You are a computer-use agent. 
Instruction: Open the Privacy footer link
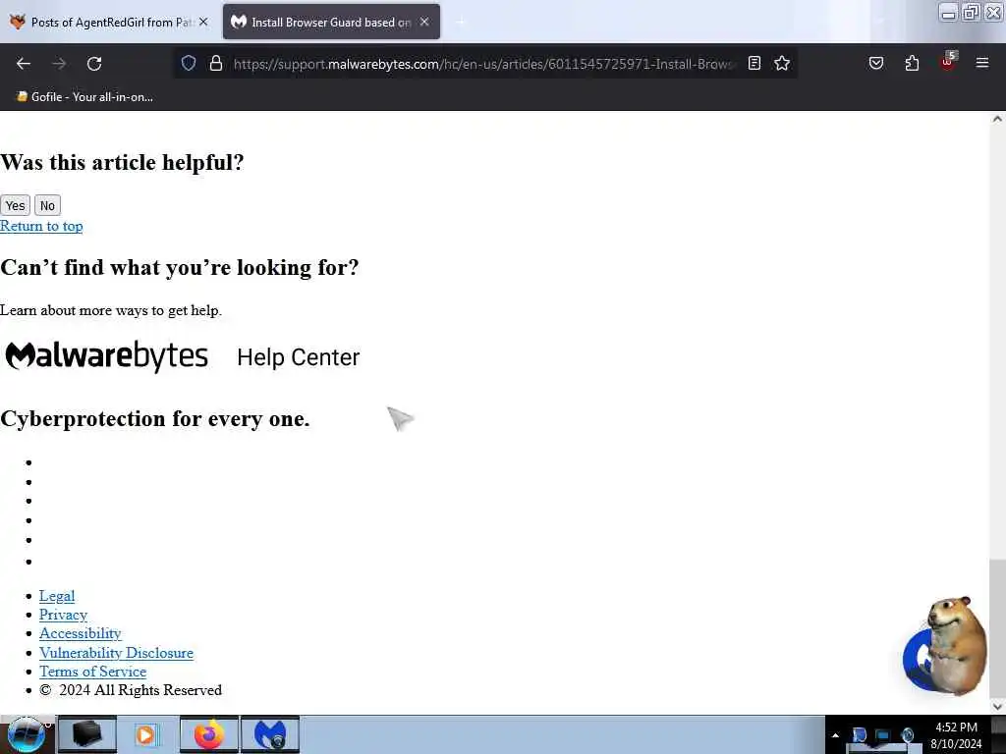63,615
